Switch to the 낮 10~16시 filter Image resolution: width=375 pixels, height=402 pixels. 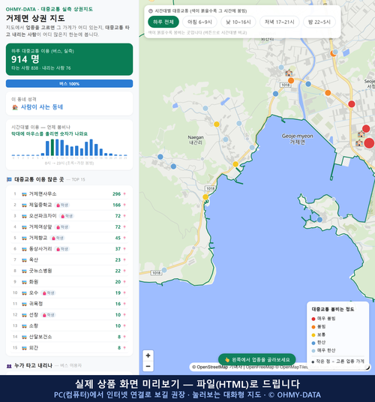pos(238,22)
